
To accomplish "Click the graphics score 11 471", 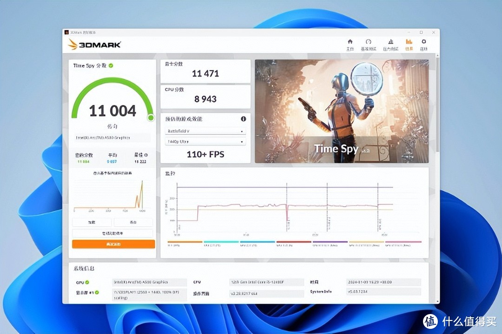I will click(205, 73).
